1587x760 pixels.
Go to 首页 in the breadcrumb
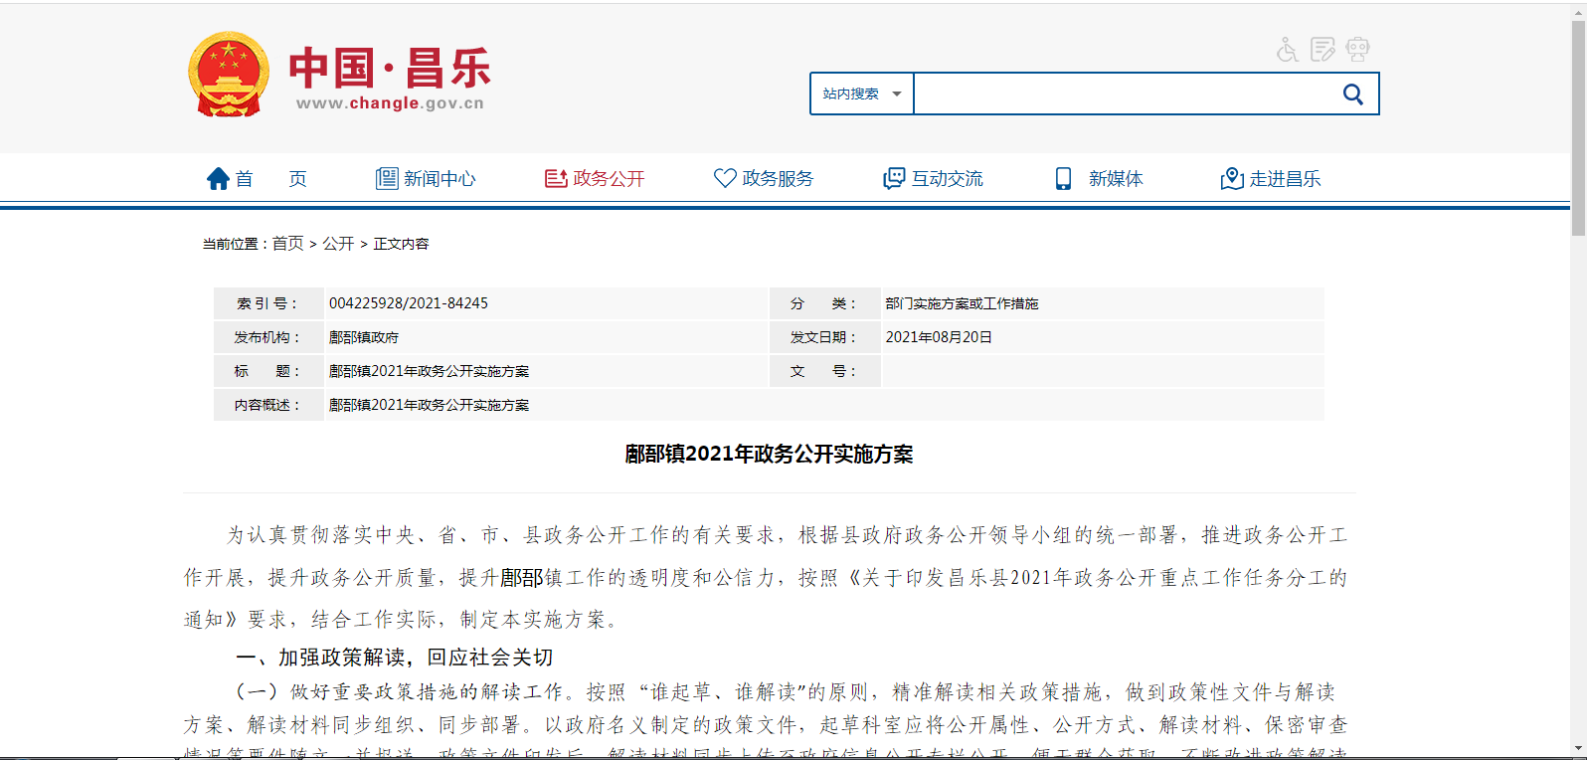(287, 244)
